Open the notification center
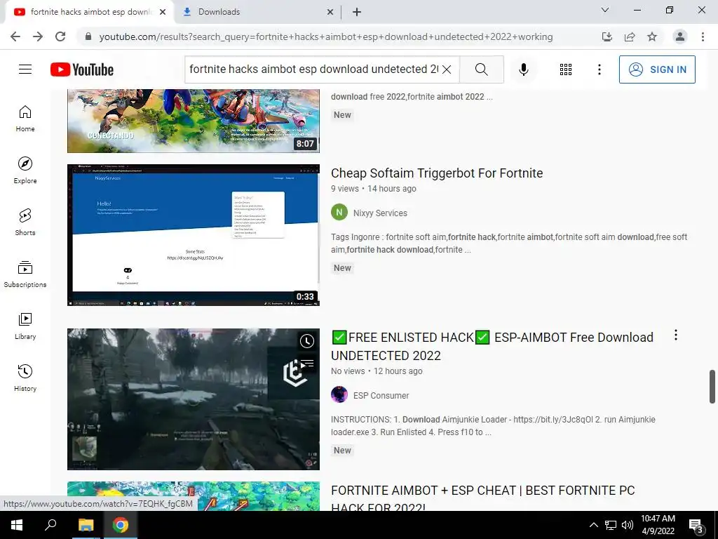The width and height of the screenshot is (718, 539). coord(696,525)
